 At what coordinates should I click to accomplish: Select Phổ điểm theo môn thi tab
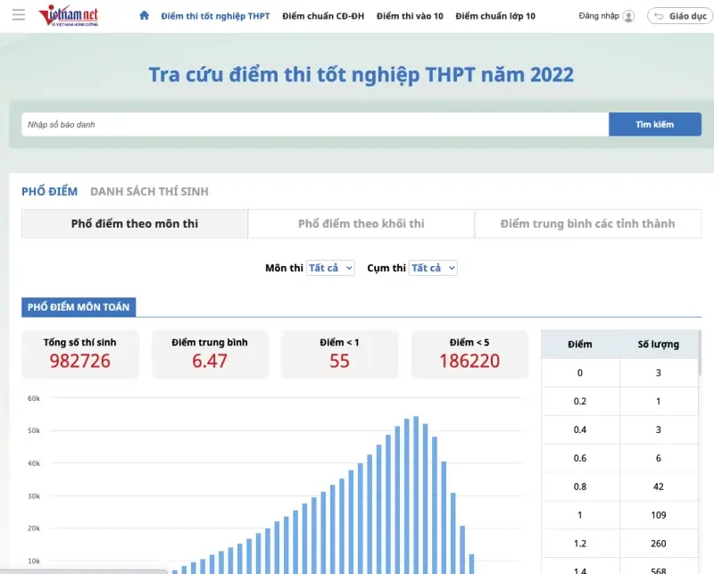[135, 223]
